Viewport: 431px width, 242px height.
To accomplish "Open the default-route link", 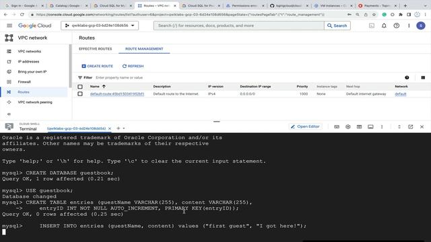I will click(117, 94).
